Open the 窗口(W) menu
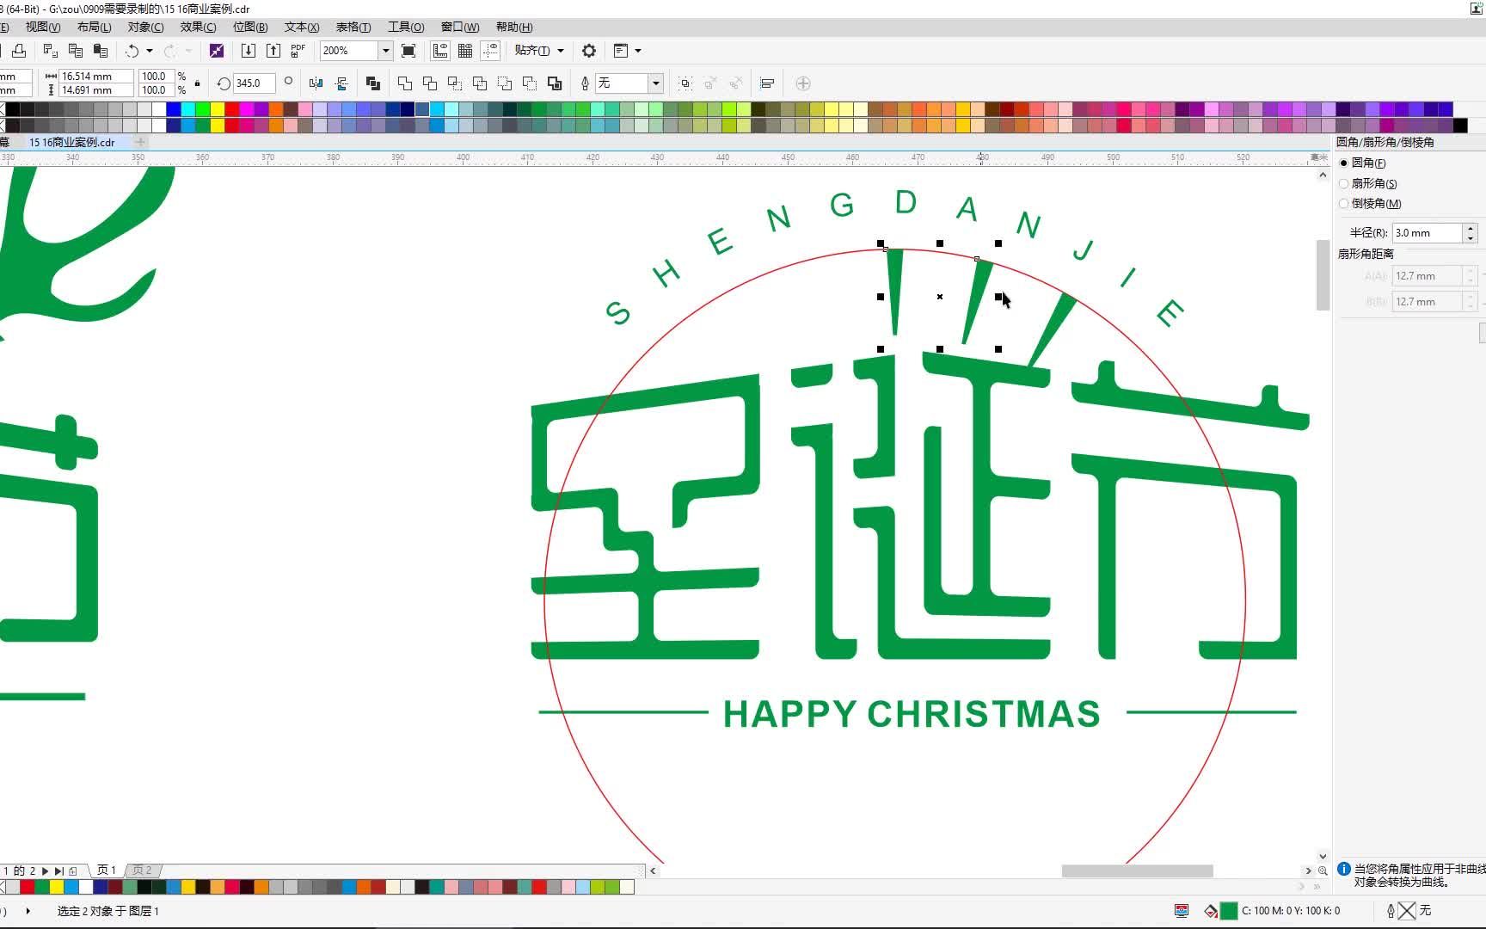This screenshot has height=929, width=1486. point(460,28)
